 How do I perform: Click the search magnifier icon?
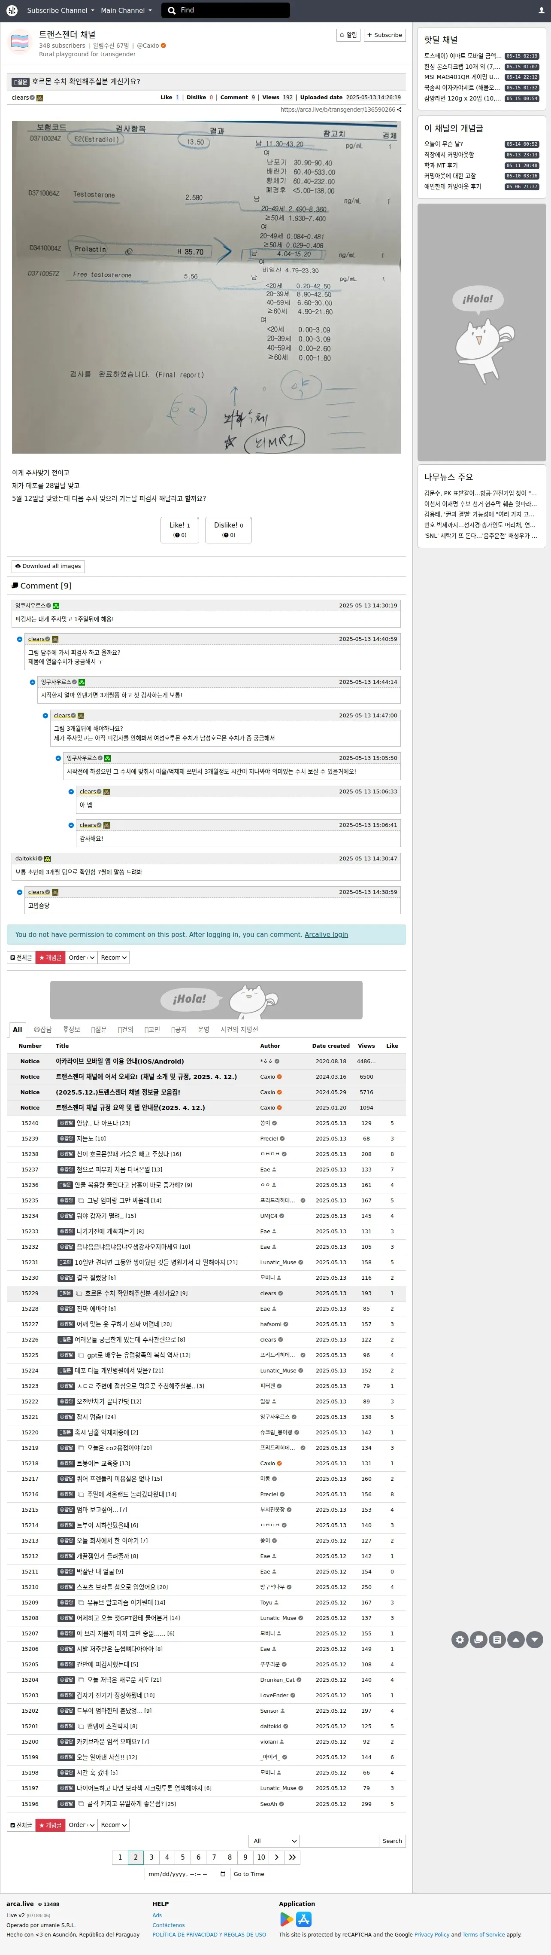point(172,11)
